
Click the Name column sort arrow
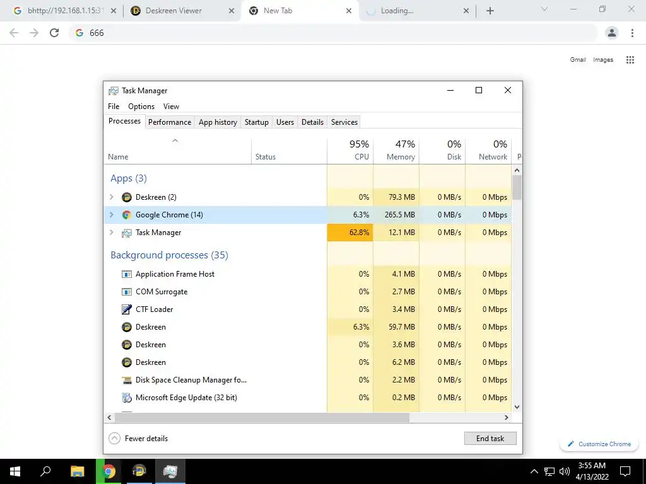point(175,141)
